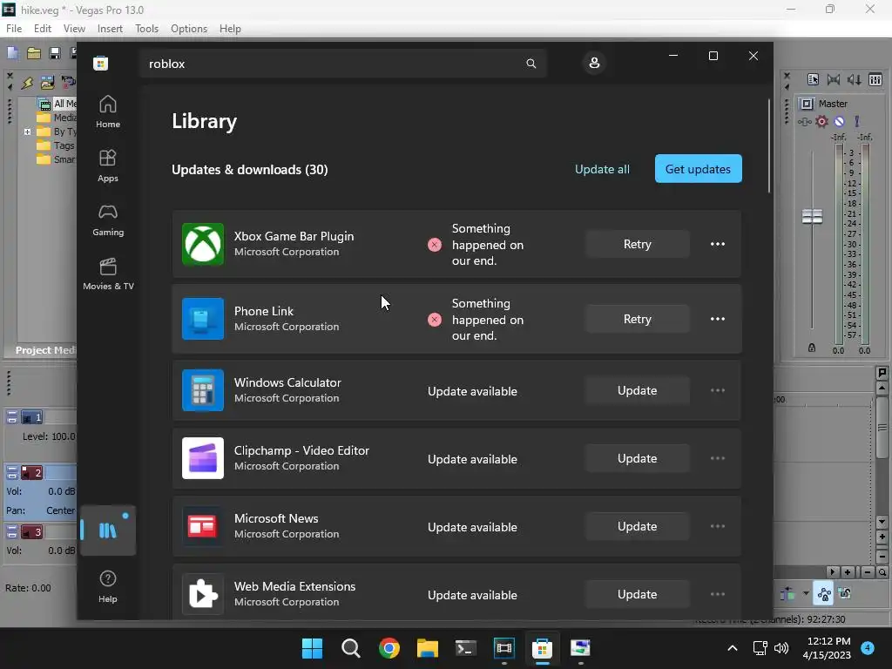Click Phone Link app icon

click(x=202, y=319)
